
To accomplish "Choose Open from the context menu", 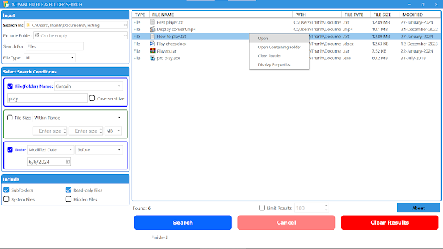I will [280, 39].
